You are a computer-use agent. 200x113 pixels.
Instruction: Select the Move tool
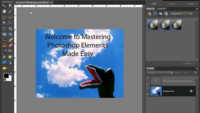[x=4, y=6]
